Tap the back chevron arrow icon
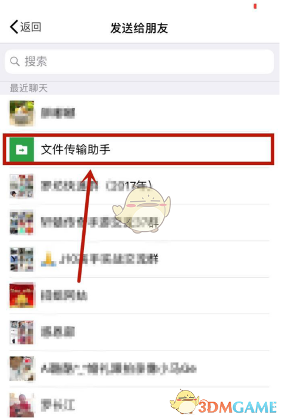 click(14, 27)
